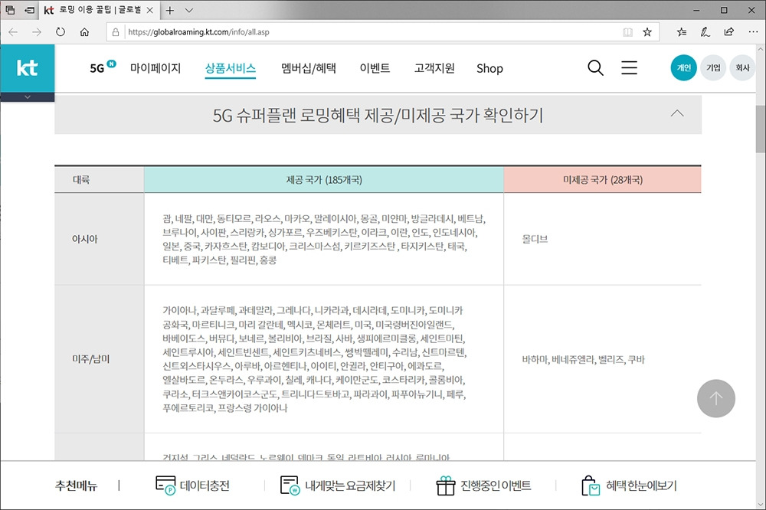Click the 내게맞는 요금제찾기 icon
The width and height of the screenshot is (766, 510).
pos(290,485)
